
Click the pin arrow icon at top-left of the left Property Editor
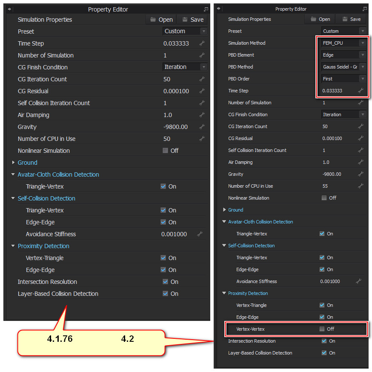[10, 9]
